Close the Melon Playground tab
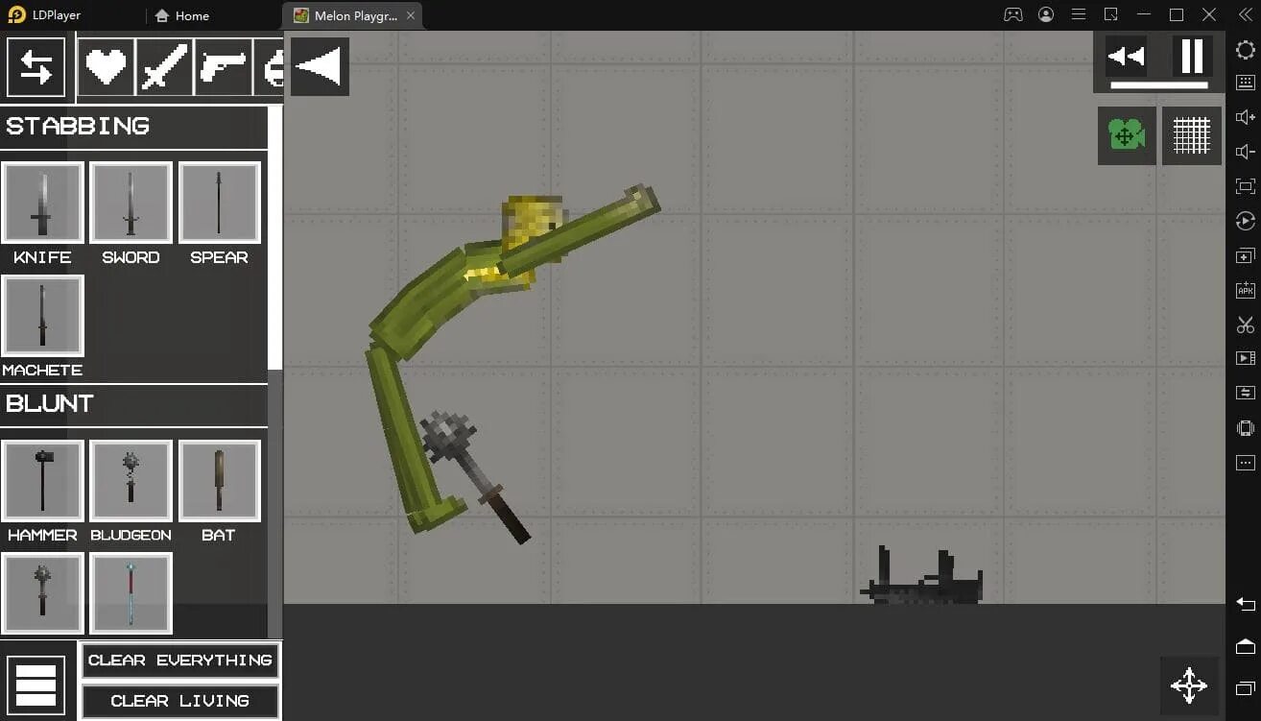 coord(412,16)
